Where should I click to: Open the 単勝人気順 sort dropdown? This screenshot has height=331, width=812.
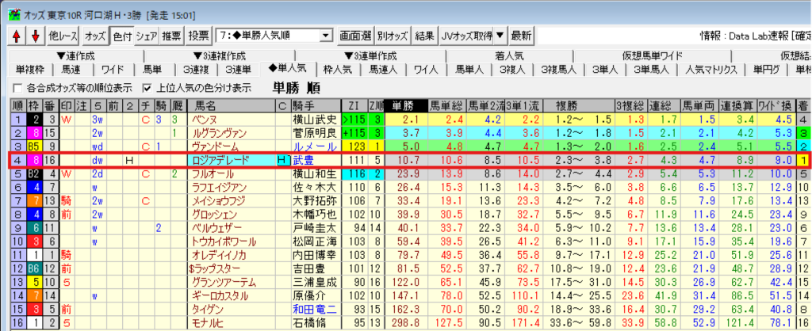(325, 36)
